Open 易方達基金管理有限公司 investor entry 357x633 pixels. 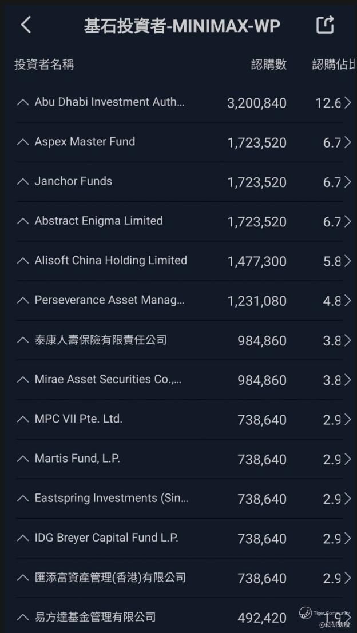[x=95, y=617]
